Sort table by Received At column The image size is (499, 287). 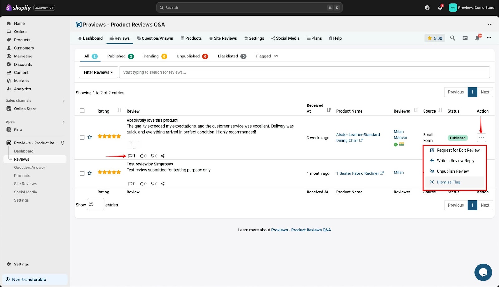tap(329, 110)
